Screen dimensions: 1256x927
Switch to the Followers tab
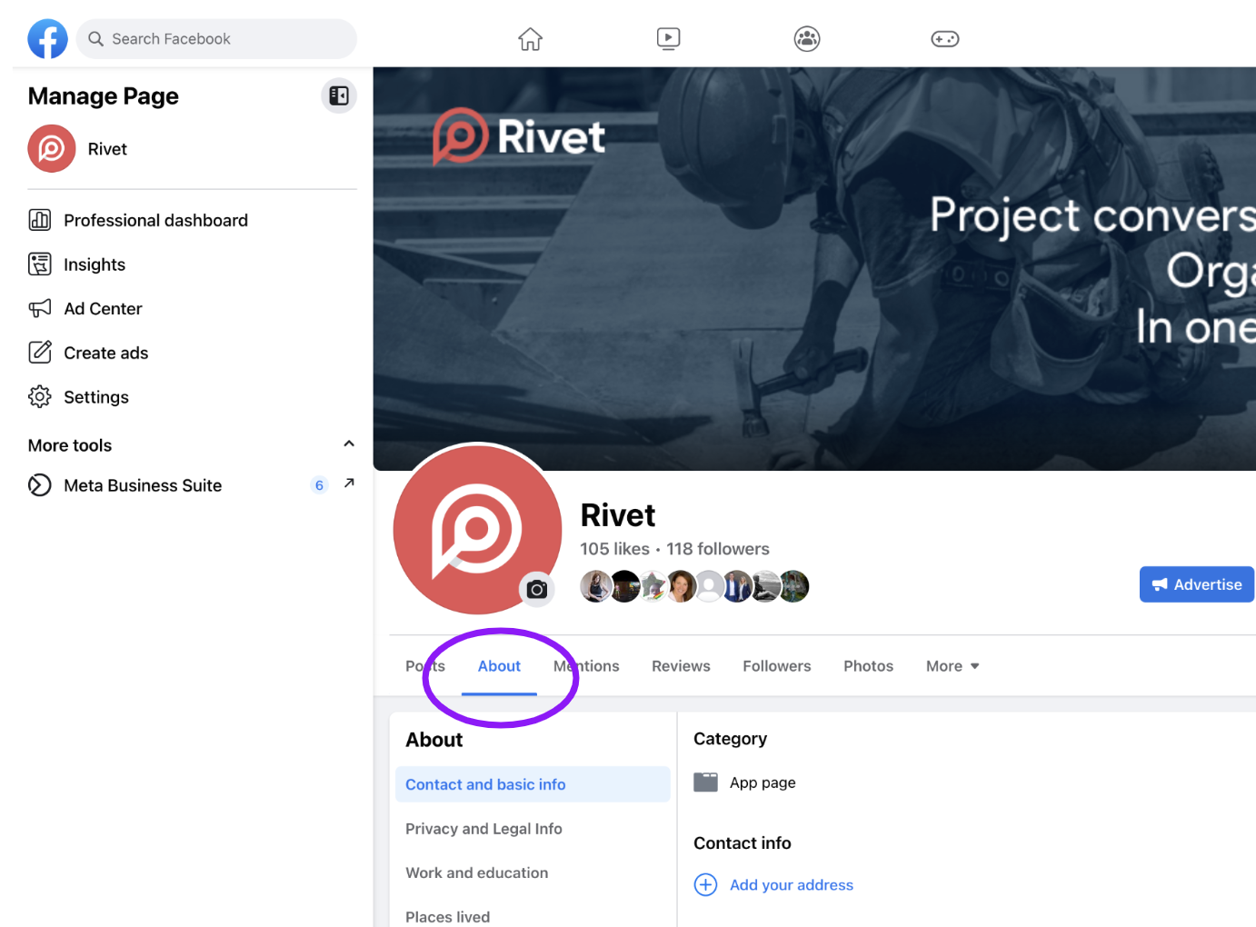(777, 666)
